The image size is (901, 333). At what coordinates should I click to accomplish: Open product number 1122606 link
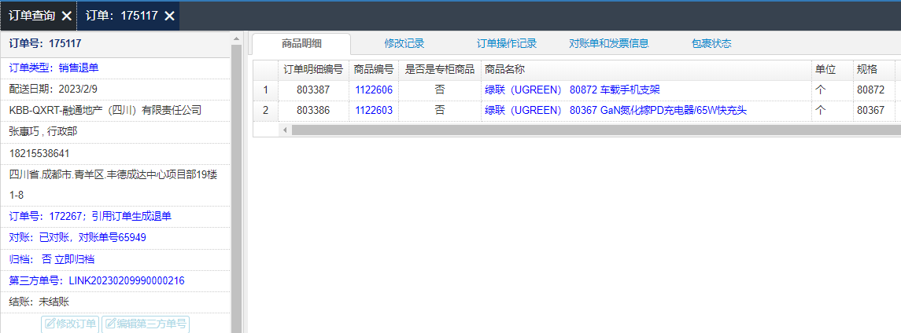[x=374, y=90]
